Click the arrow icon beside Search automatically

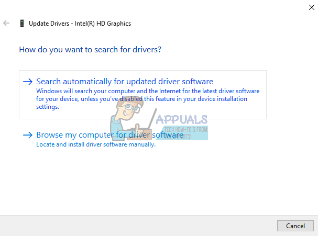tap(28, 82)
